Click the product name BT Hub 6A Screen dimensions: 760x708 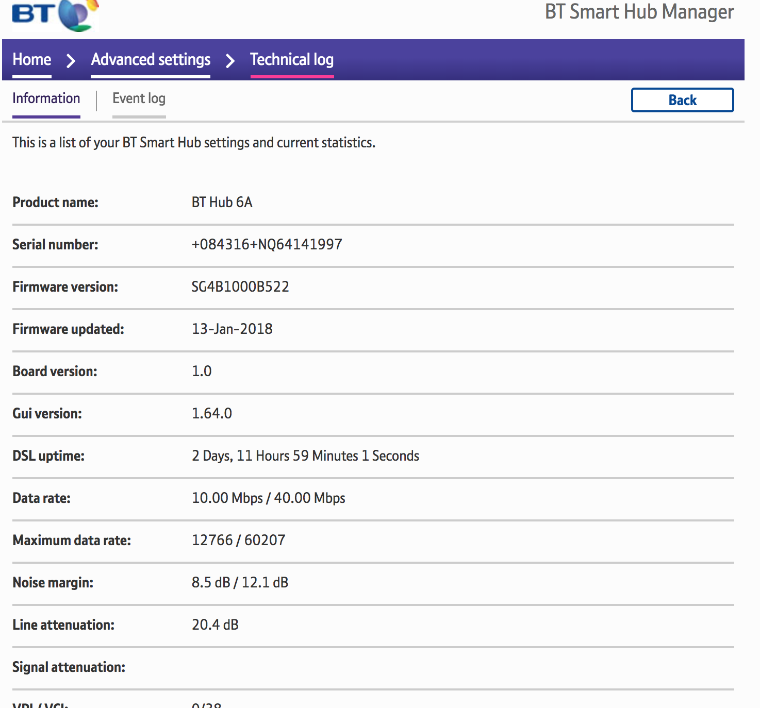[x=222, y=202]
